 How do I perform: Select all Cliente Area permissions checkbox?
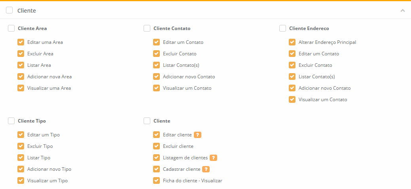tap(11, 28)
